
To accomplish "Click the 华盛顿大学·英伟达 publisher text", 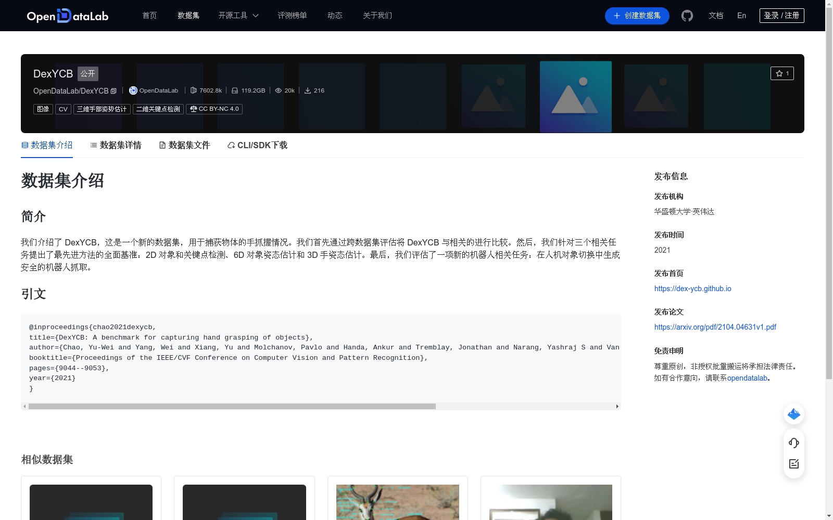I will (684, 212).
